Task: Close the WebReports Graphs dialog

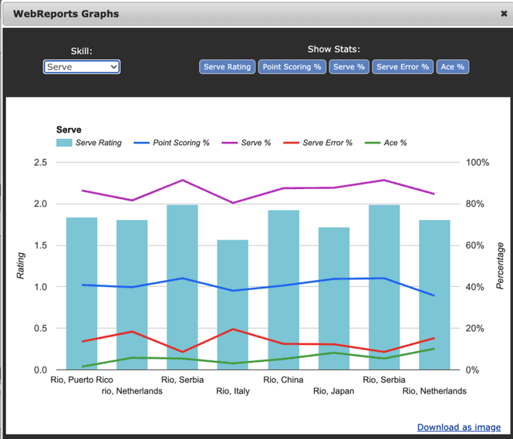Action: (x=504, y=14)
